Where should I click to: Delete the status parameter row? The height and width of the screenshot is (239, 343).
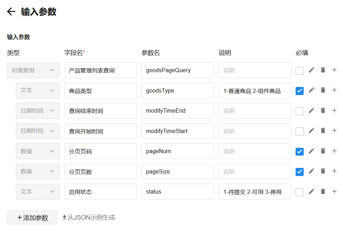(x=323, y=191)
